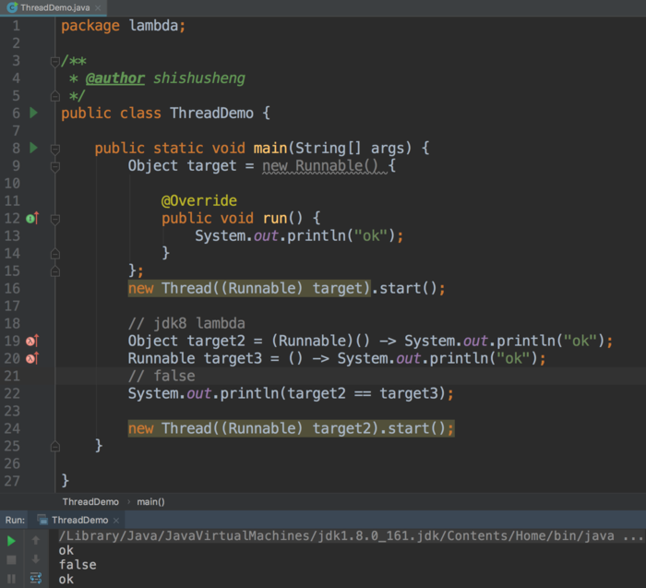Image resolution: width=646 pixels, height=588 pixels.
Task: Select main() in the breadcrumb bar
Action: 150,501
